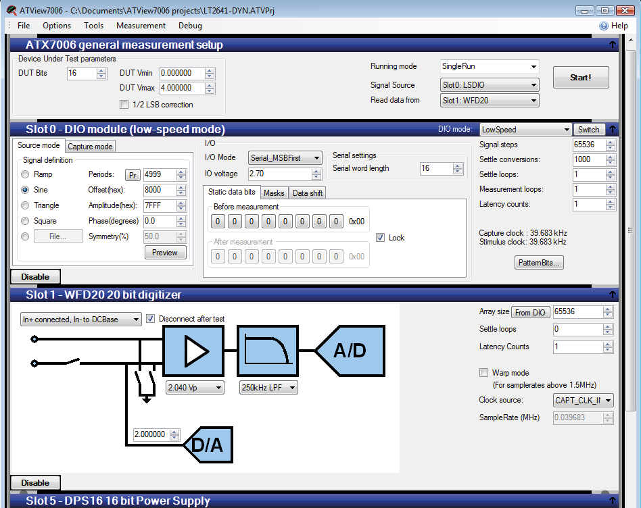
Task: Switch to the Capture mode tab
Action: pos(90,147)
